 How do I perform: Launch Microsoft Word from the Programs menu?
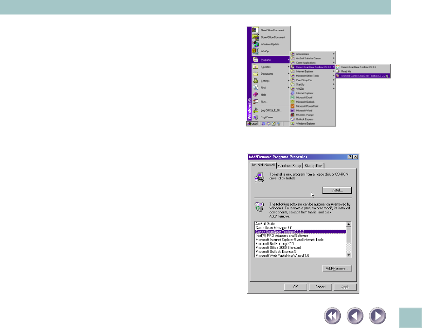pyautogui.click(x=313, y=111)
